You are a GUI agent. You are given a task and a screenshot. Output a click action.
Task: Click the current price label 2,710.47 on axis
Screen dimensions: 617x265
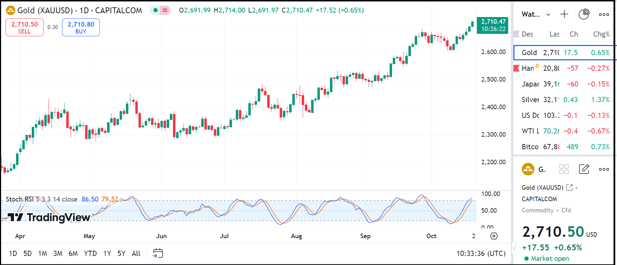(493, 25)
